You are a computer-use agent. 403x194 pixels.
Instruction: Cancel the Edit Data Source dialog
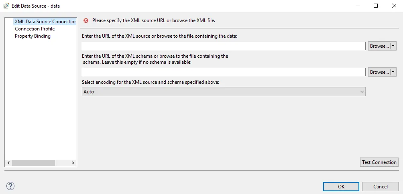(x=380, y=186)
